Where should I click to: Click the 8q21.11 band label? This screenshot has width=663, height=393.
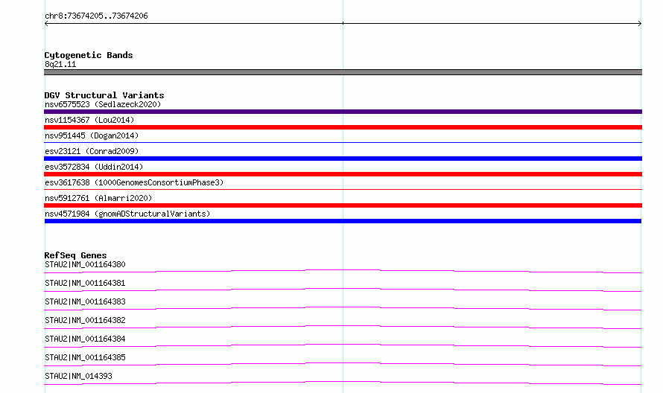pyautogui.click(x=60, y=64)
